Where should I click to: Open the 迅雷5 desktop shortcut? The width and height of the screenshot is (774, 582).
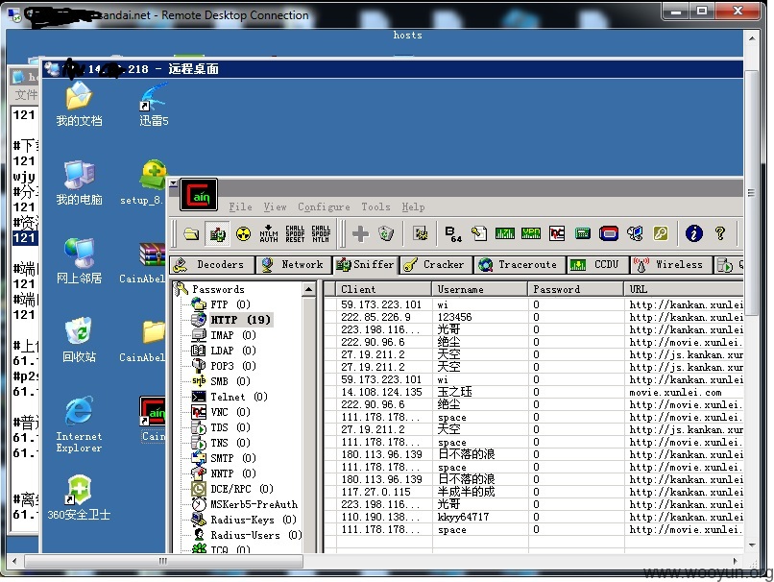(154, 104)
